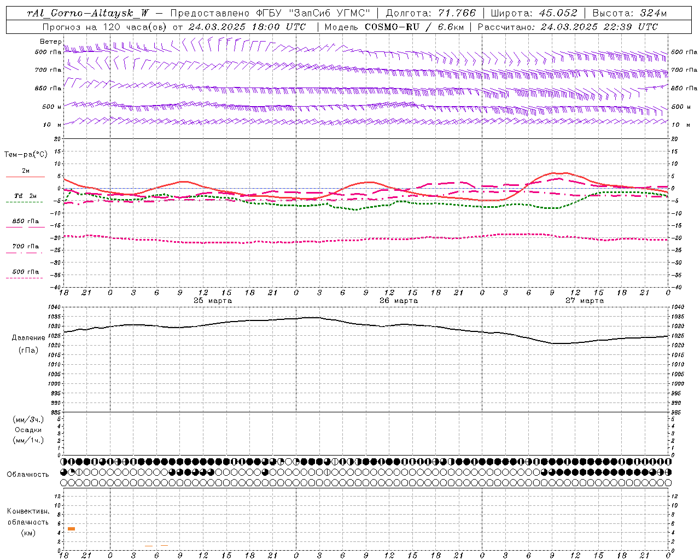Click the 500 гПа dotted line legend sample
The height and width of the screenshot is (560, 700).
[x=24, y=278]
